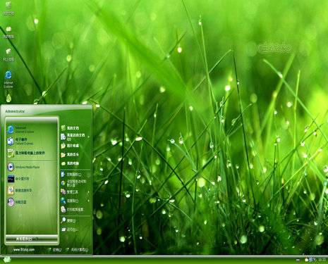Click the Log Off button
The width and height of the screenshot is (328, 264).
pyautogui.click(x=54, y=250)
